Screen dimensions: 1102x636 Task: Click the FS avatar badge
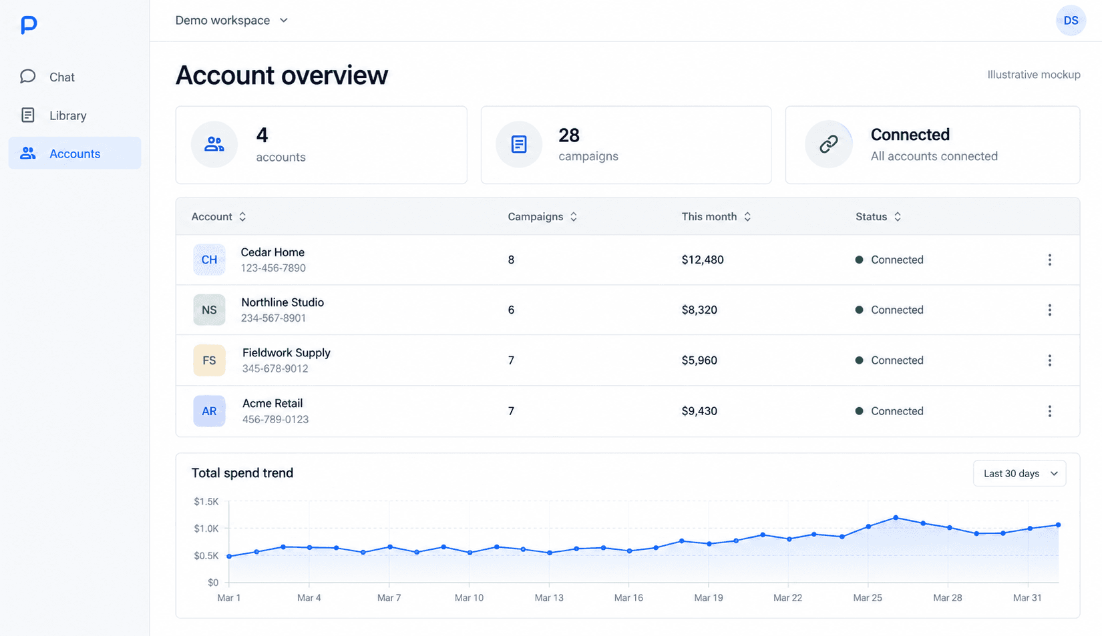[209, 360]
